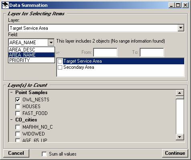
Task: Click the From input field
Action: (x=105, y=52)
